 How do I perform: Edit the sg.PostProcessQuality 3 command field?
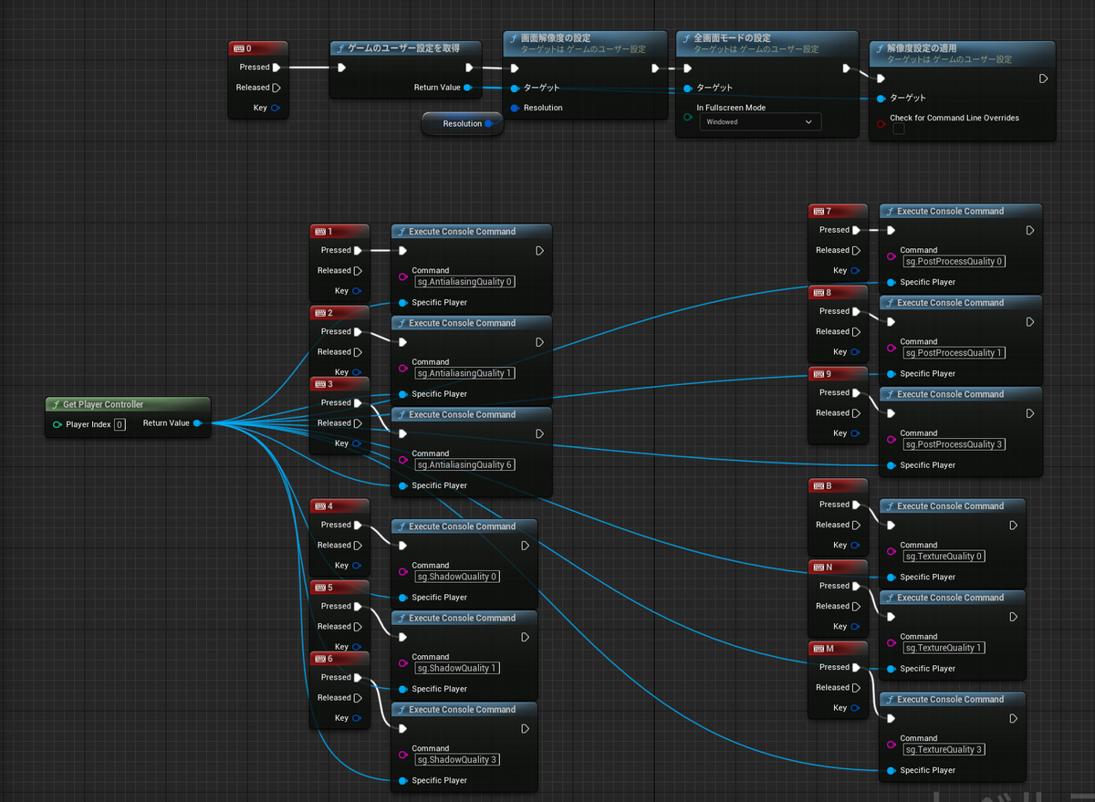(x=954, y=444)
